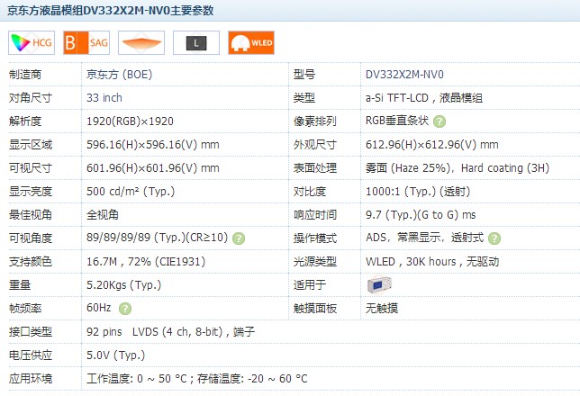Screen dimensions: 580x396
Task: Click the 适用于 row label
Action: [310, 285]
